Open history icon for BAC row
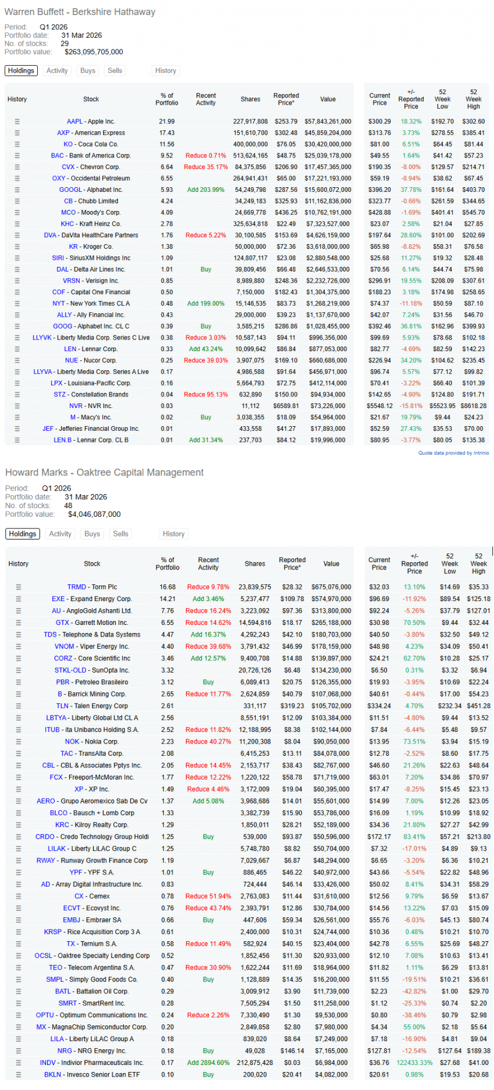494x1090 pixels. click(x=17, y=156)
